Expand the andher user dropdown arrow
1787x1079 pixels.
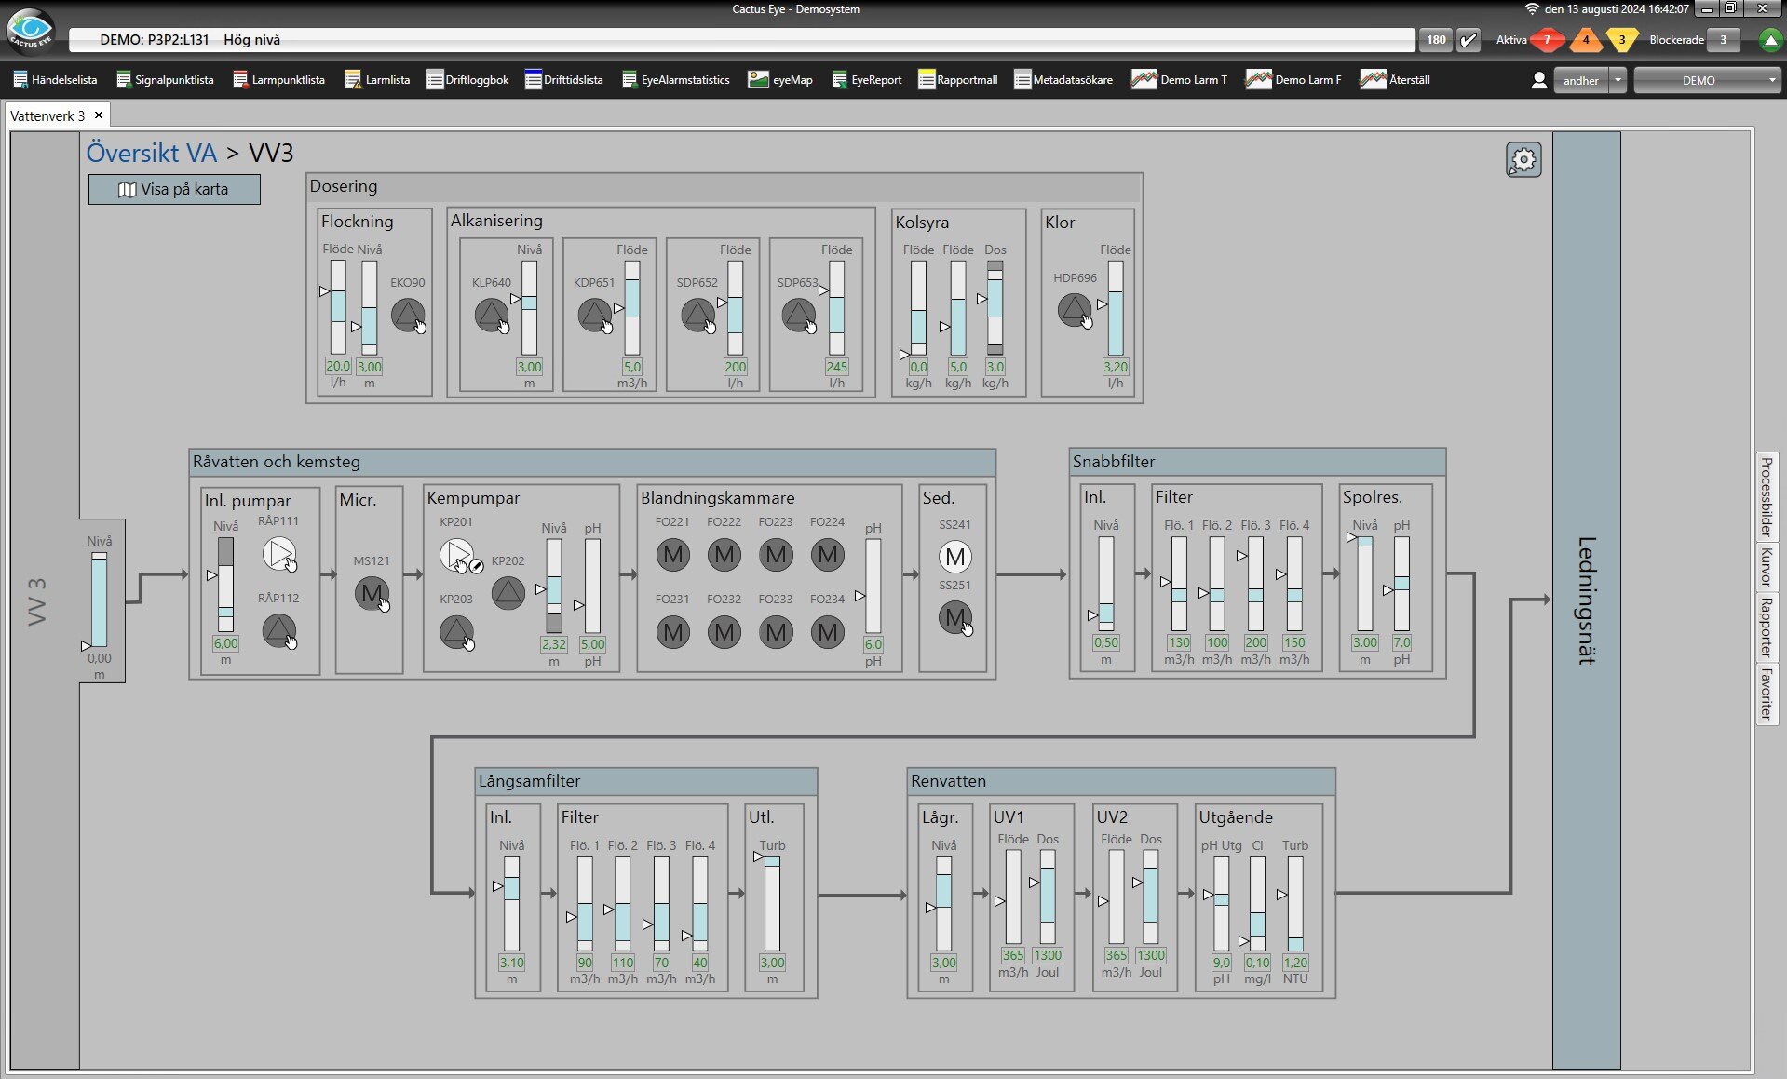pos(1618,80)
